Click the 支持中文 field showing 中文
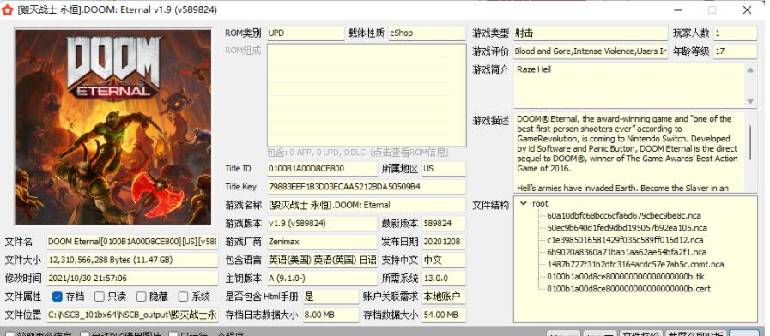 444,260
